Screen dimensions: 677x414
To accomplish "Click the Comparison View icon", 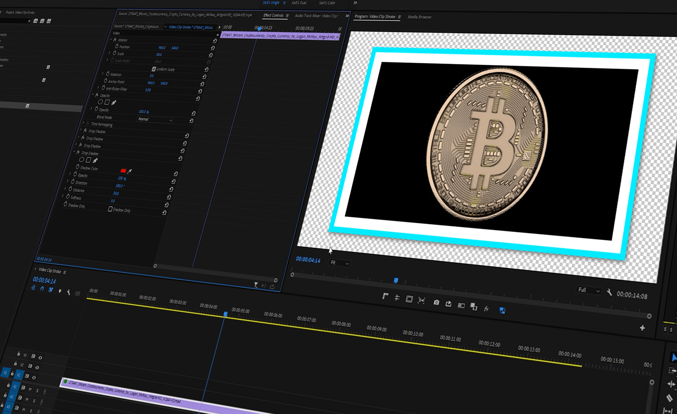I will (461, 305).
